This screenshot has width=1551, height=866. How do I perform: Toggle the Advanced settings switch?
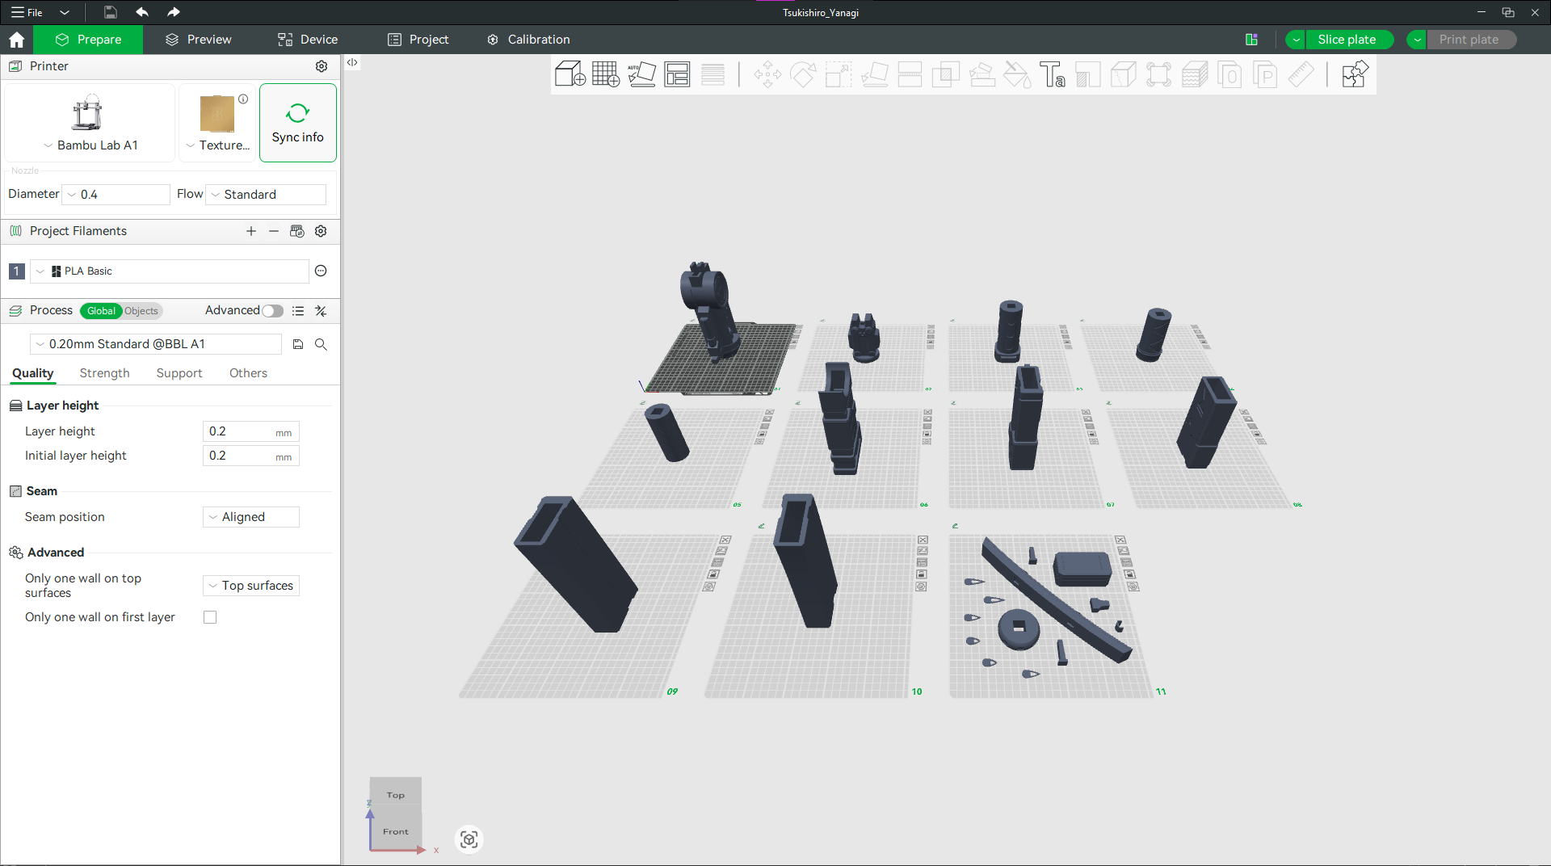(272, 311)
